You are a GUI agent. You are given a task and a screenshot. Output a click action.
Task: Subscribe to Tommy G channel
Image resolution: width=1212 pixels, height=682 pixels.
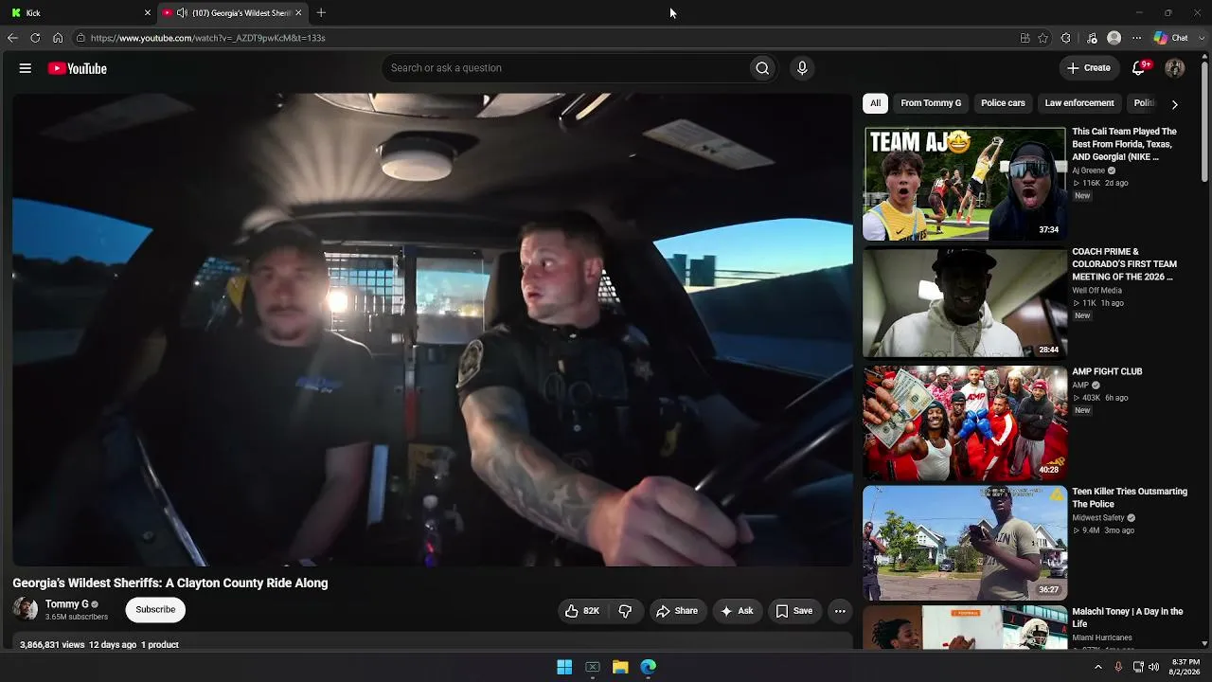155,610
